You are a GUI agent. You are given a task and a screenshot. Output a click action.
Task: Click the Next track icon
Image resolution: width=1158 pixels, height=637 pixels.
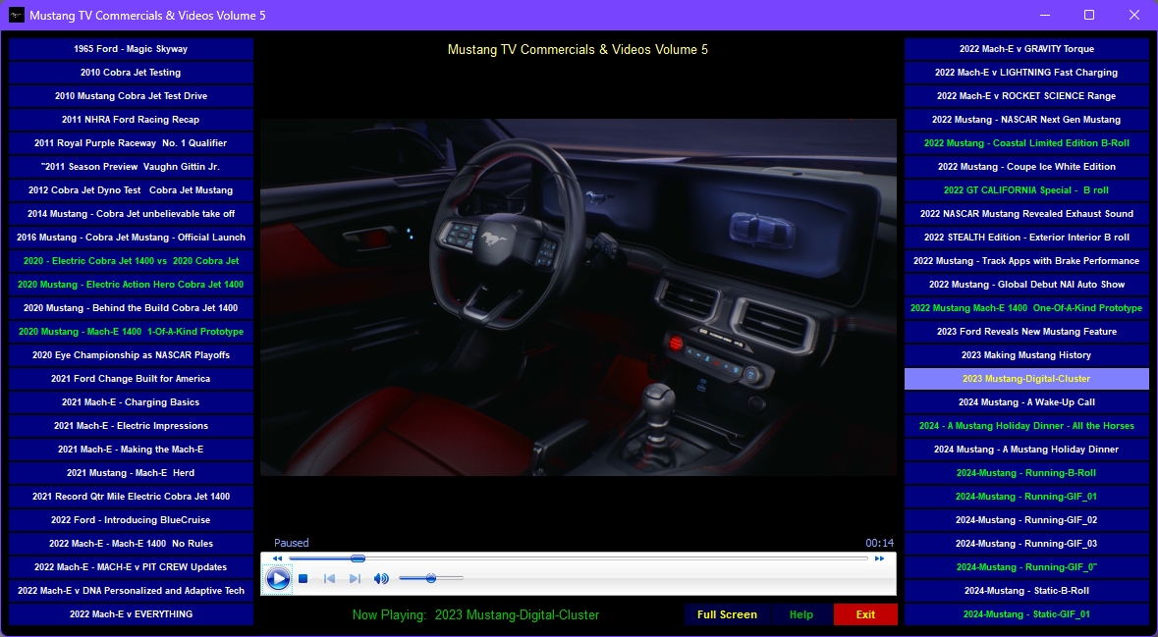pyautogui.click(x=355, y=579)
